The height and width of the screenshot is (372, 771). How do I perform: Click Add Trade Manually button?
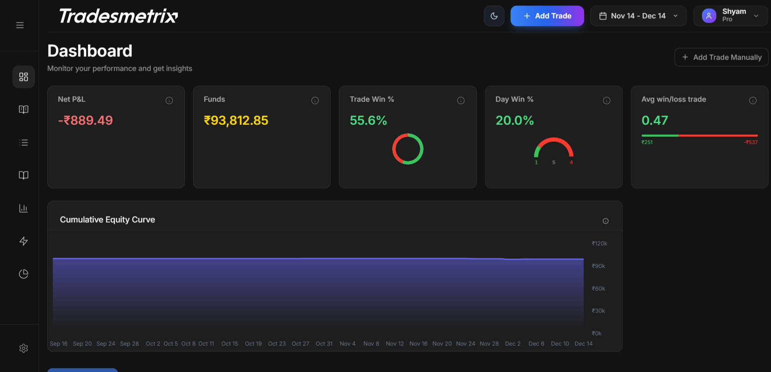(x=721, y=57)
